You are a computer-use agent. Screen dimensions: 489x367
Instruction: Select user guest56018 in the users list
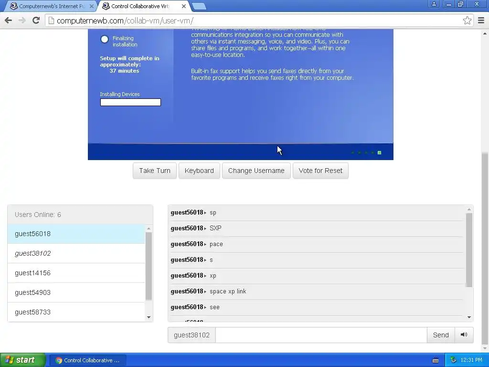point(76,234)
